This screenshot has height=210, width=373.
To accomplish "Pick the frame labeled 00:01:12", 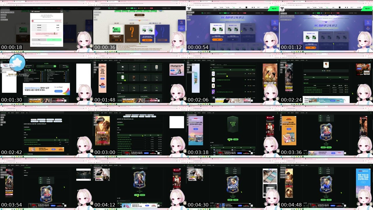I will pos(326,26).
